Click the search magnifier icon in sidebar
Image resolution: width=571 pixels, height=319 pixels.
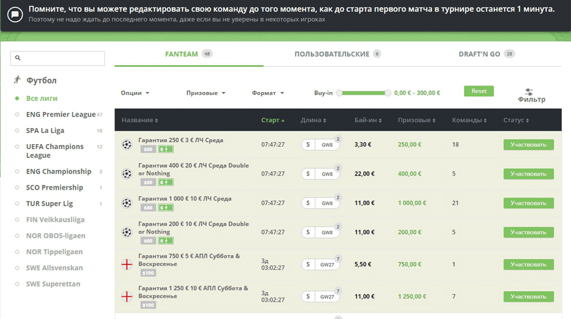(18, 59)
